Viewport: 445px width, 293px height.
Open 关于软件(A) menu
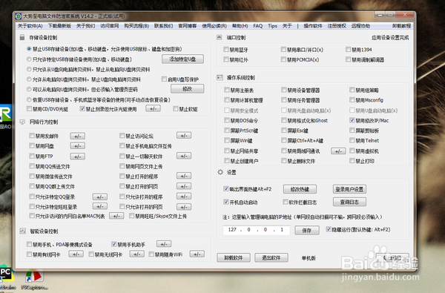[x=30, y=26]
